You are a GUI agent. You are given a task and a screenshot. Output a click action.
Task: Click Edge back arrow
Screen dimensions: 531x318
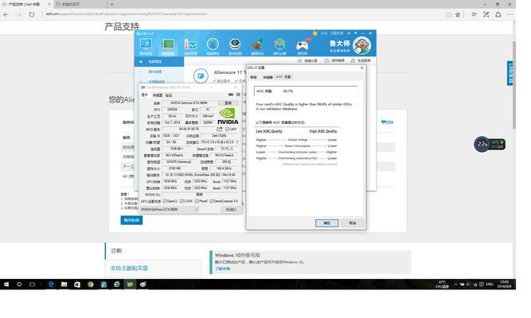pyautogui.click(x=6, y=14)
